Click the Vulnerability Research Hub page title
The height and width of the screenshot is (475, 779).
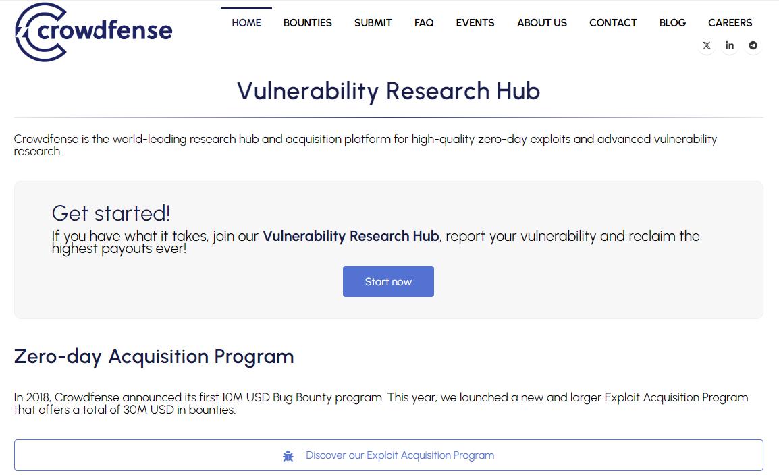[388, 91]
